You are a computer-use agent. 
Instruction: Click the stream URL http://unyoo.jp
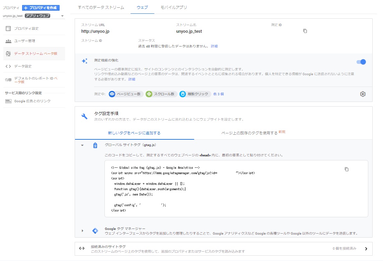click(x=95, y=31)
